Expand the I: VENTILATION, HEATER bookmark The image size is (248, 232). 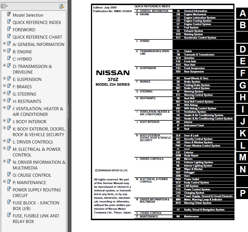[5, 108]
